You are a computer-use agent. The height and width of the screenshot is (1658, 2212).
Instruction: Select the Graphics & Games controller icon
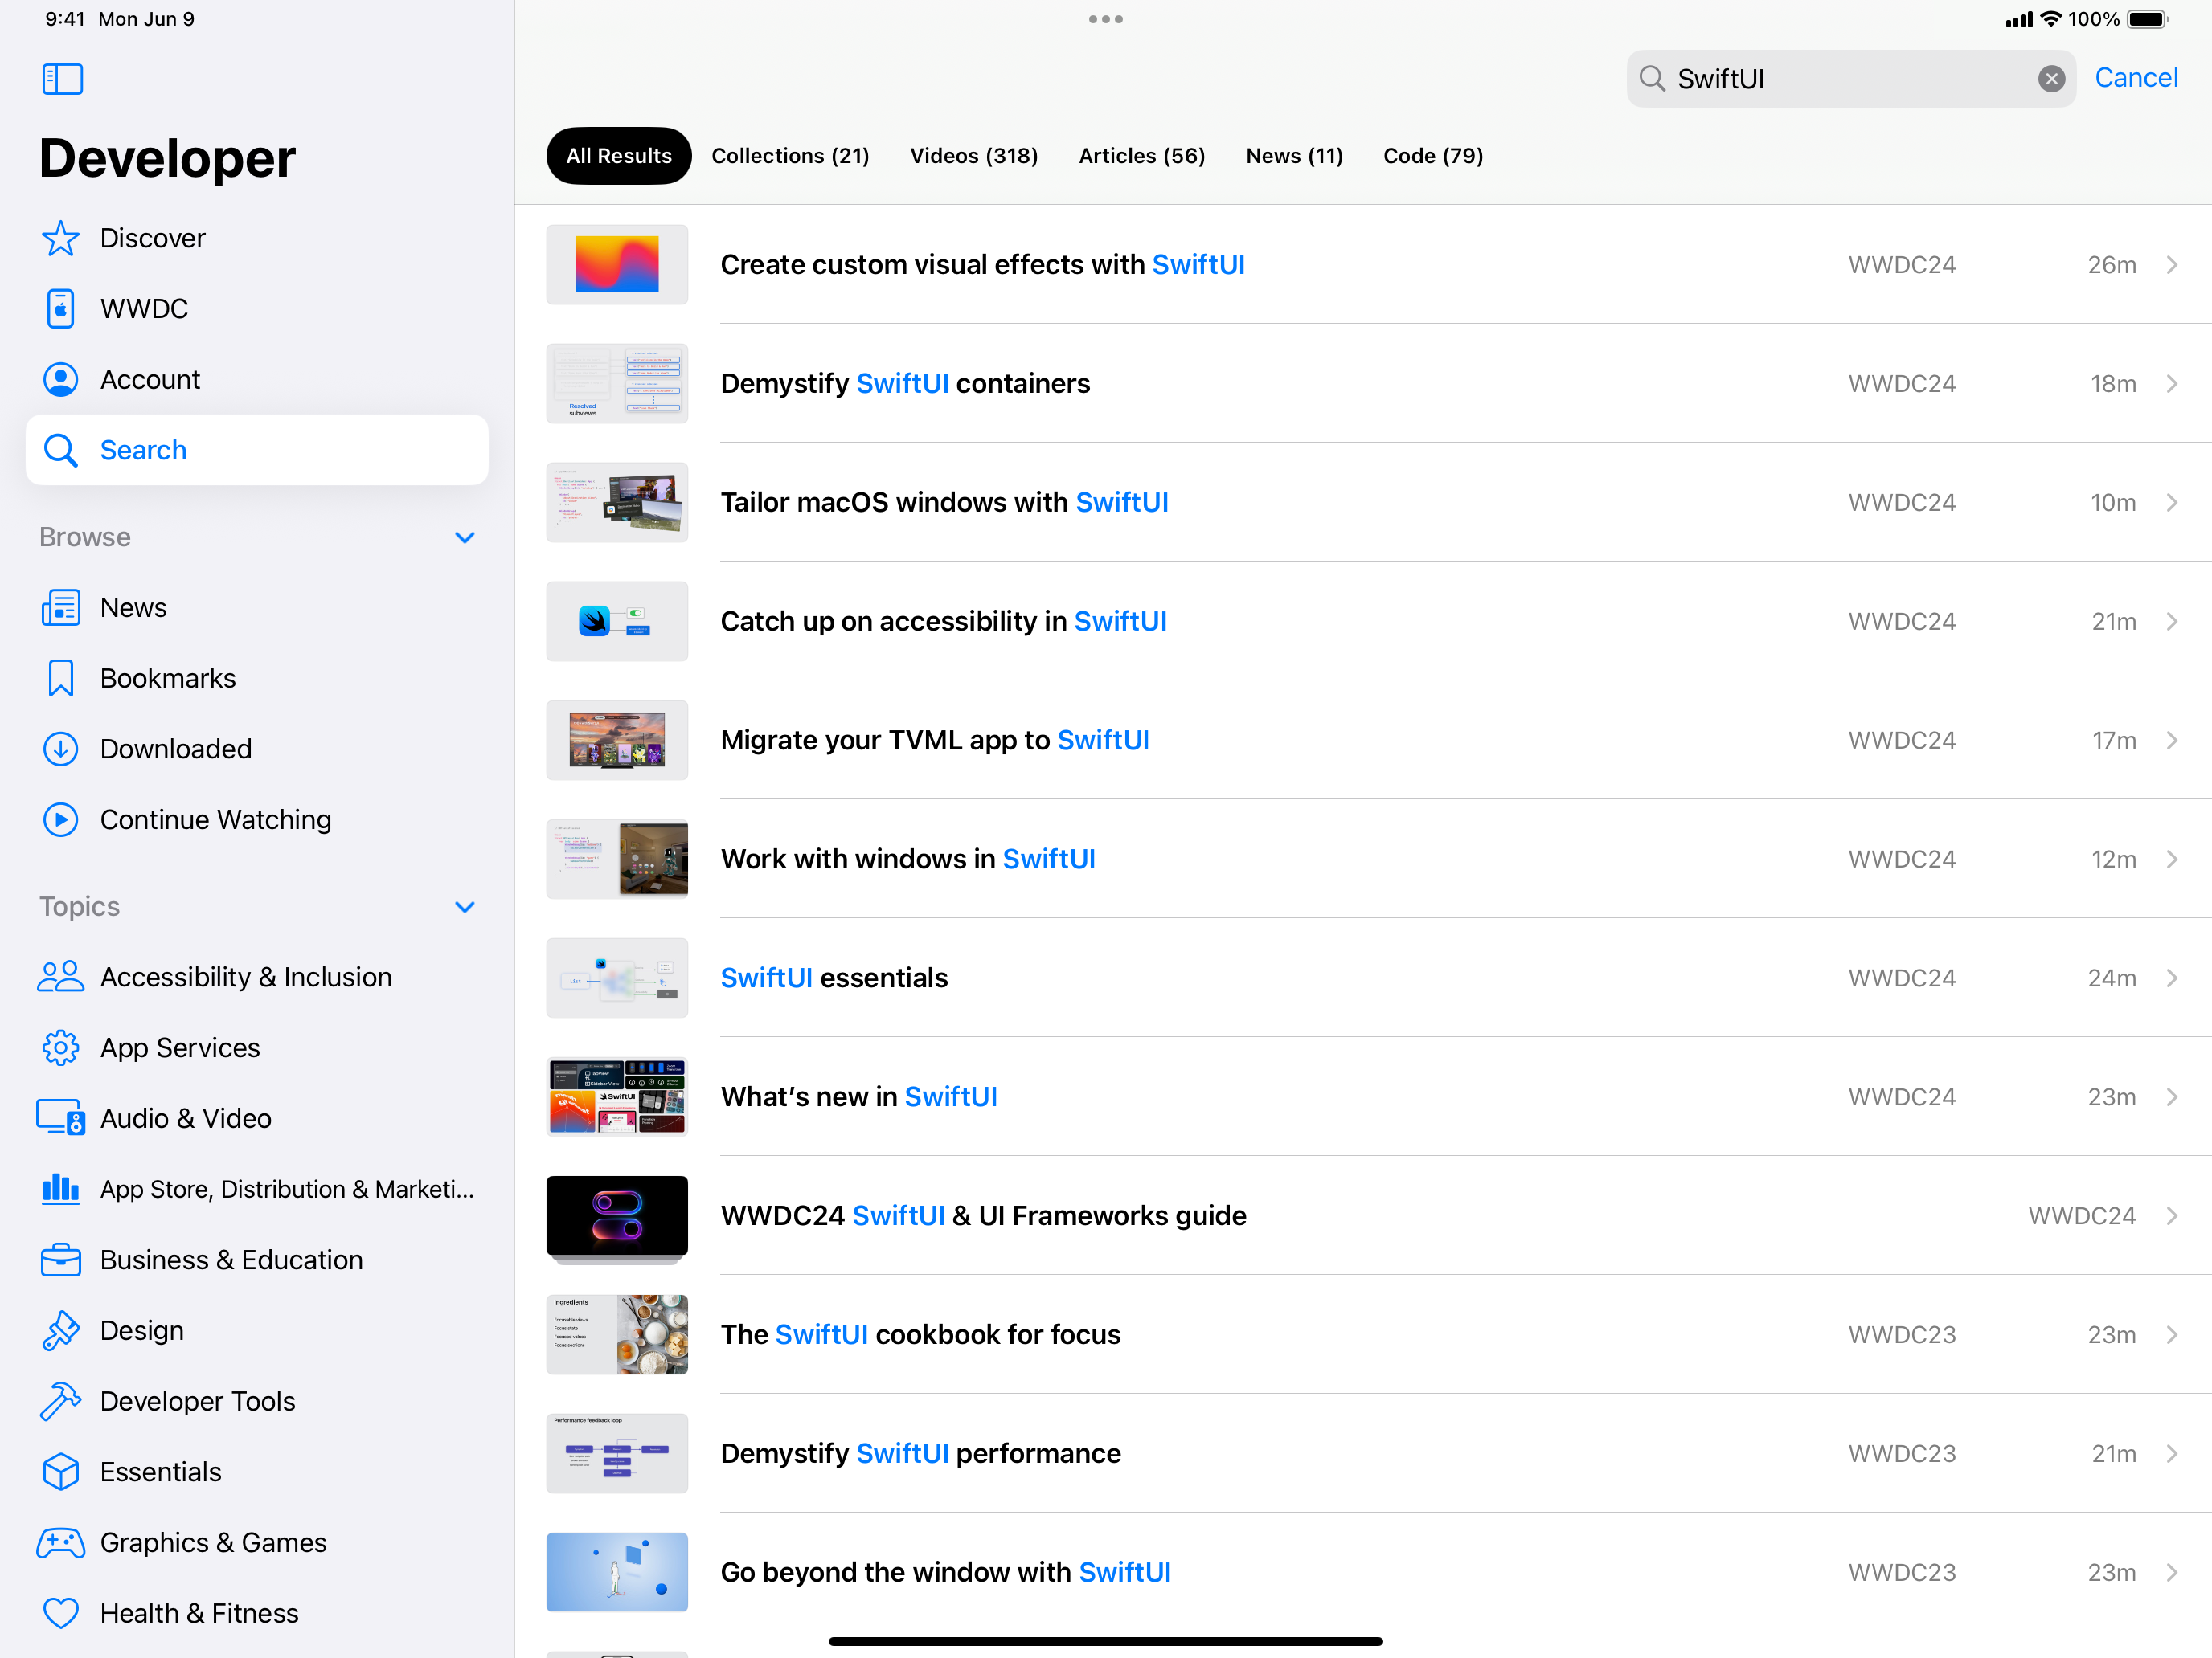[x=60, y=1542]
